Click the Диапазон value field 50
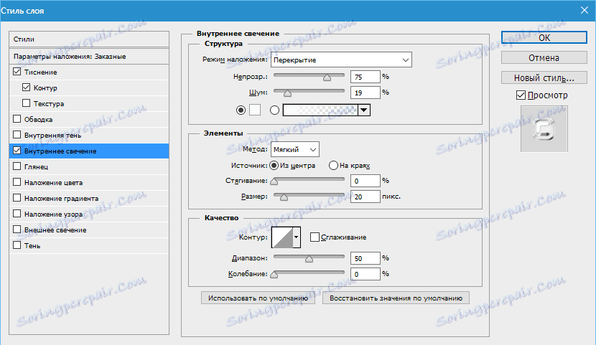Screen dimensions: 596x345 tap(365, 258)
